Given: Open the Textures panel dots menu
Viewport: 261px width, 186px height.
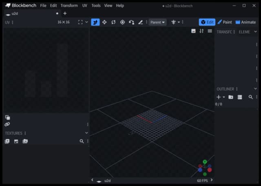Looking at the screenshot, I should click(25, 133).
